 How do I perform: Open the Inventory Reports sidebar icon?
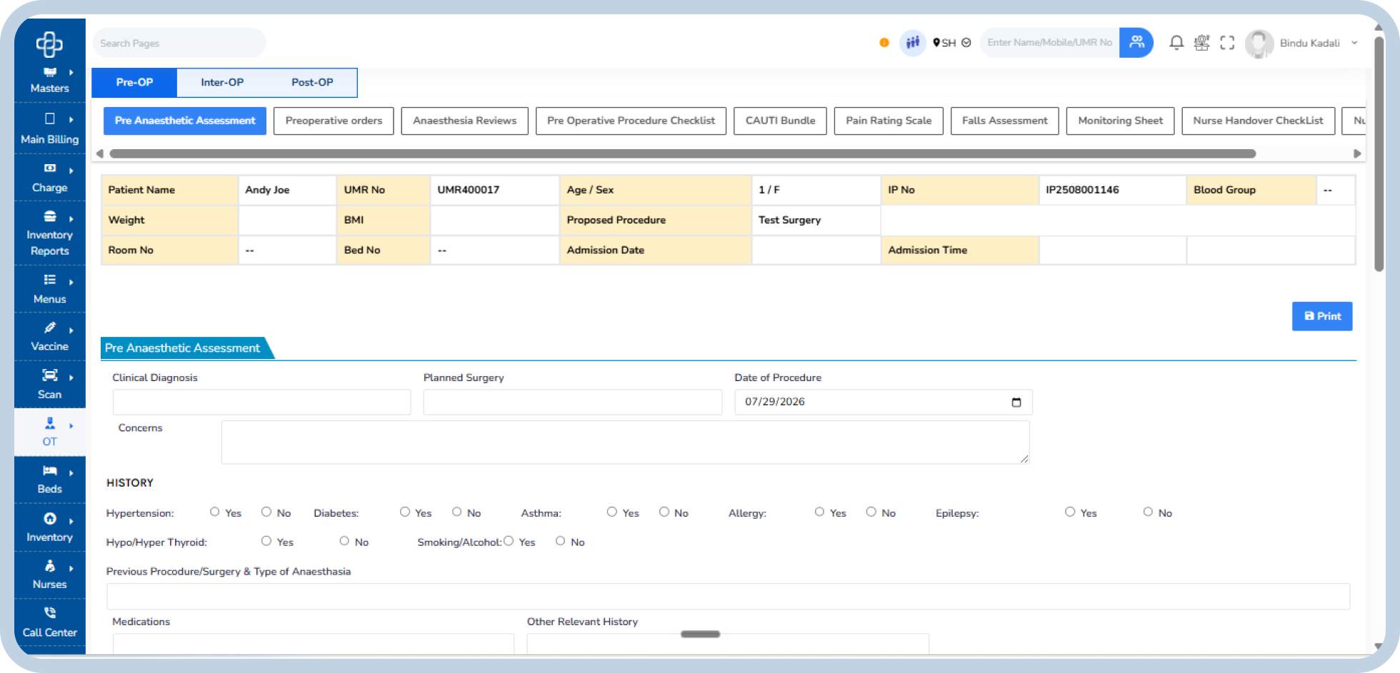[50, 216]
